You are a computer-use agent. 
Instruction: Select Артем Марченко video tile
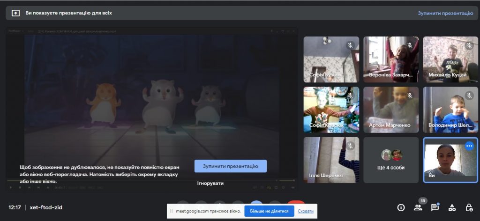tap(391, 110)
